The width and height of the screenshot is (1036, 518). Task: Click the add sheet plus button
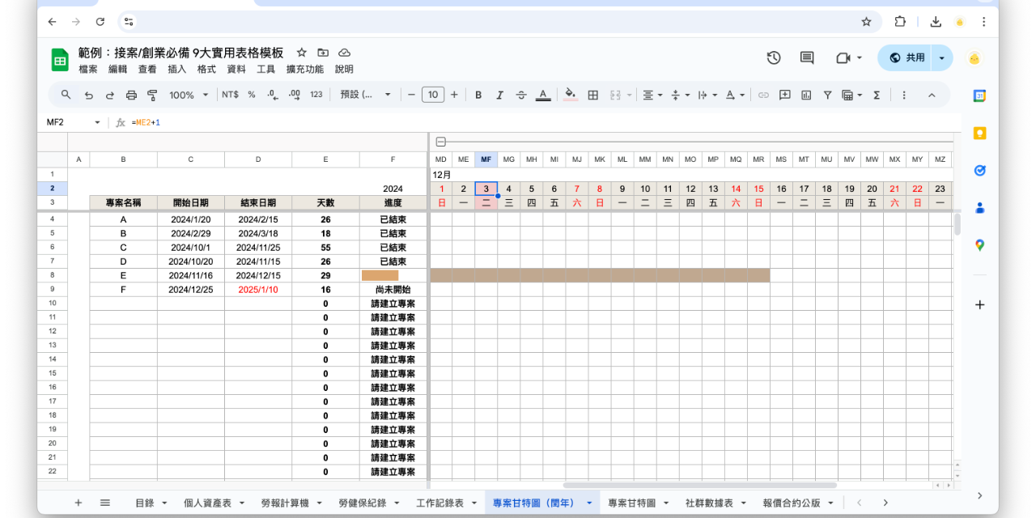click(x=79, y=503)
